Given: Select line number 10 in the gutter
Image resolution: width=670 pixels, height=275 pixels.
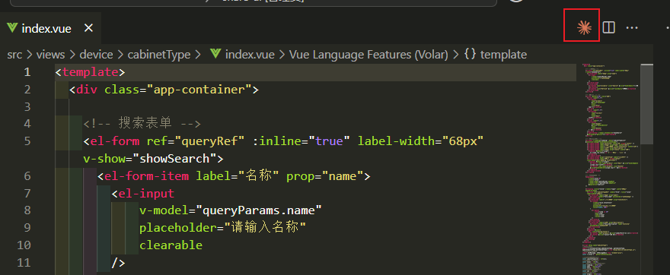Looking at the screenshot, I should point(24,245).
